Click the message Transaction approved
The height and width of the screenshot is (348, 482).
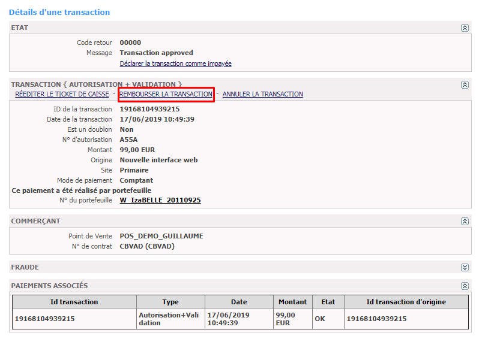(x=157, y=53)
